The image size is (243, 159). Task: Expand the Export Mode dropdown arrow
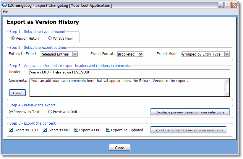pyautogui.click(x=227, y=54)
